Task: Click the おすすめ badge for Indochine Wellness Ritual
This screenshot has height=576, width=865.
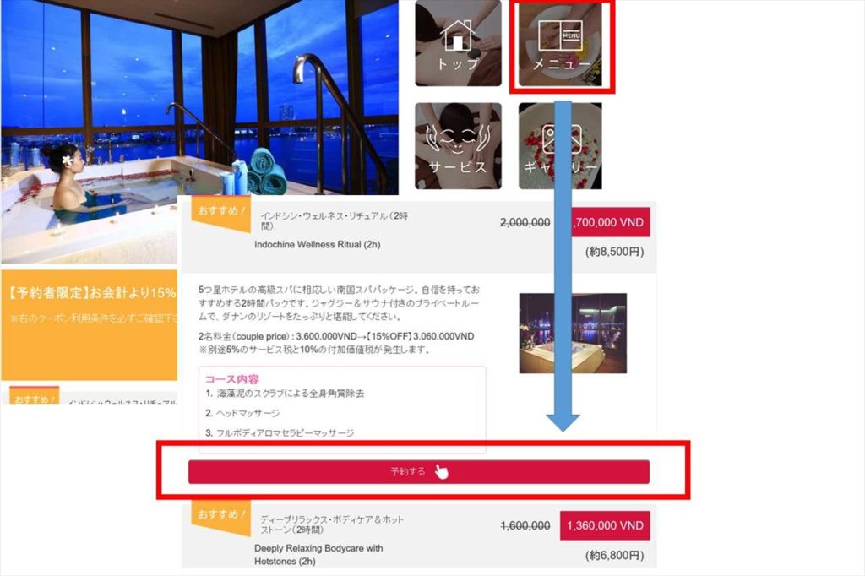Action: point(220,214)
